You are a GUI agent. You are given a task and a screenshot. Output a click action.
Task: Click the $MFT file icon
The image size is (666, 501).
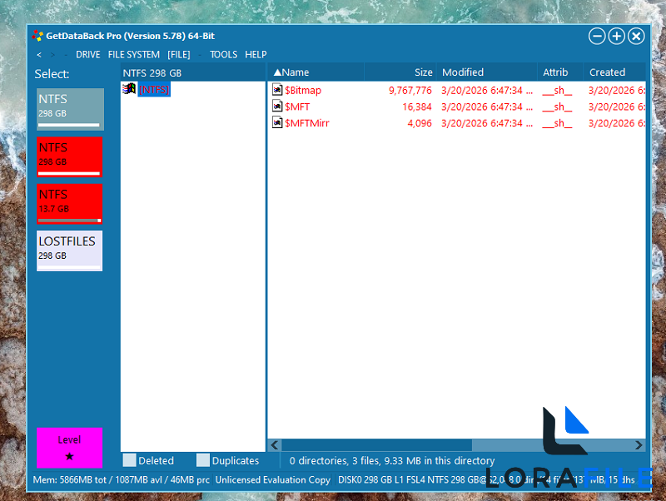(278, 107)
